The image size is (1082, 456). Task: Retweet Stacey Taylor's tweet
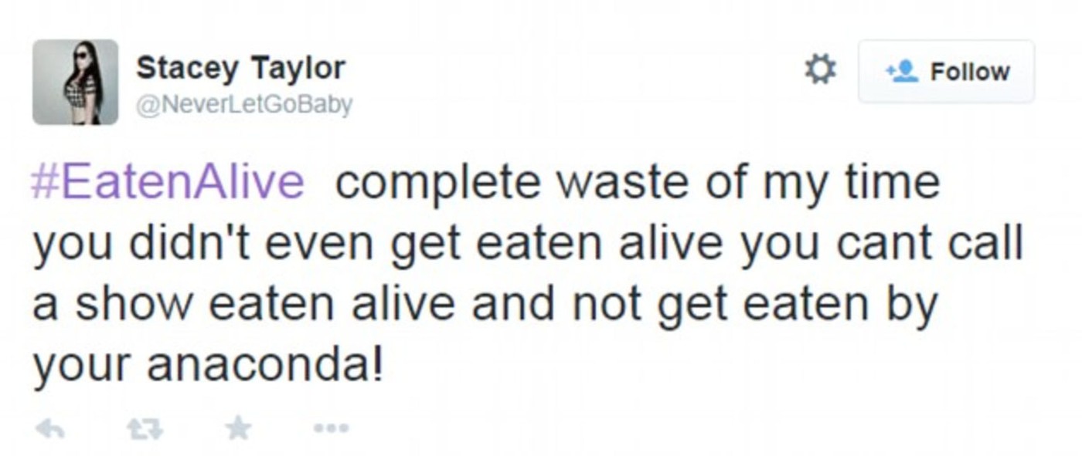click(145, 428)
